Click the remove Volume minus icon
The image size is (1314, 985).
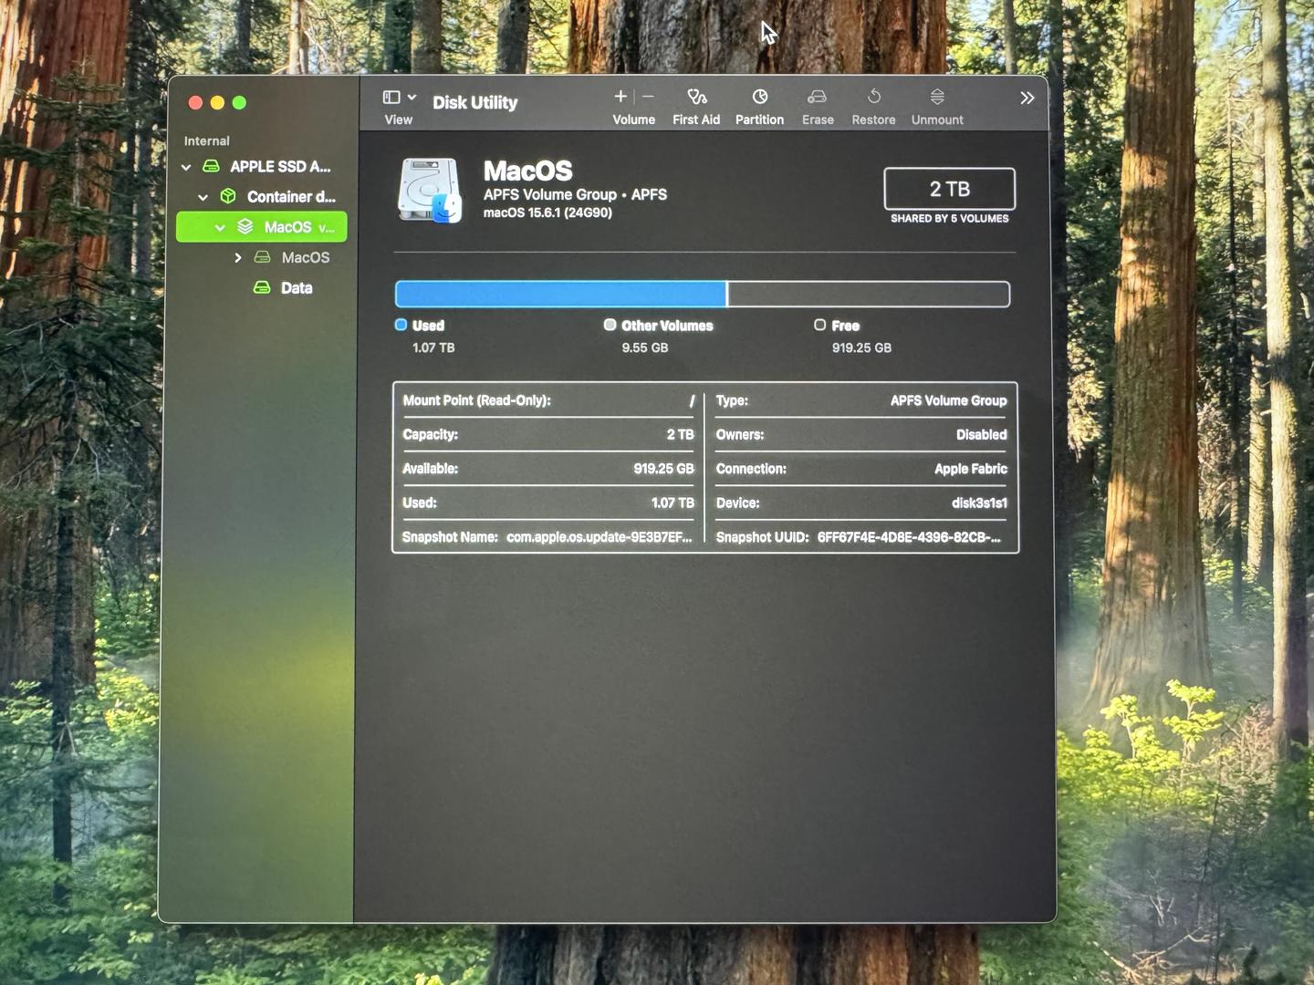[x=648, y=97]
